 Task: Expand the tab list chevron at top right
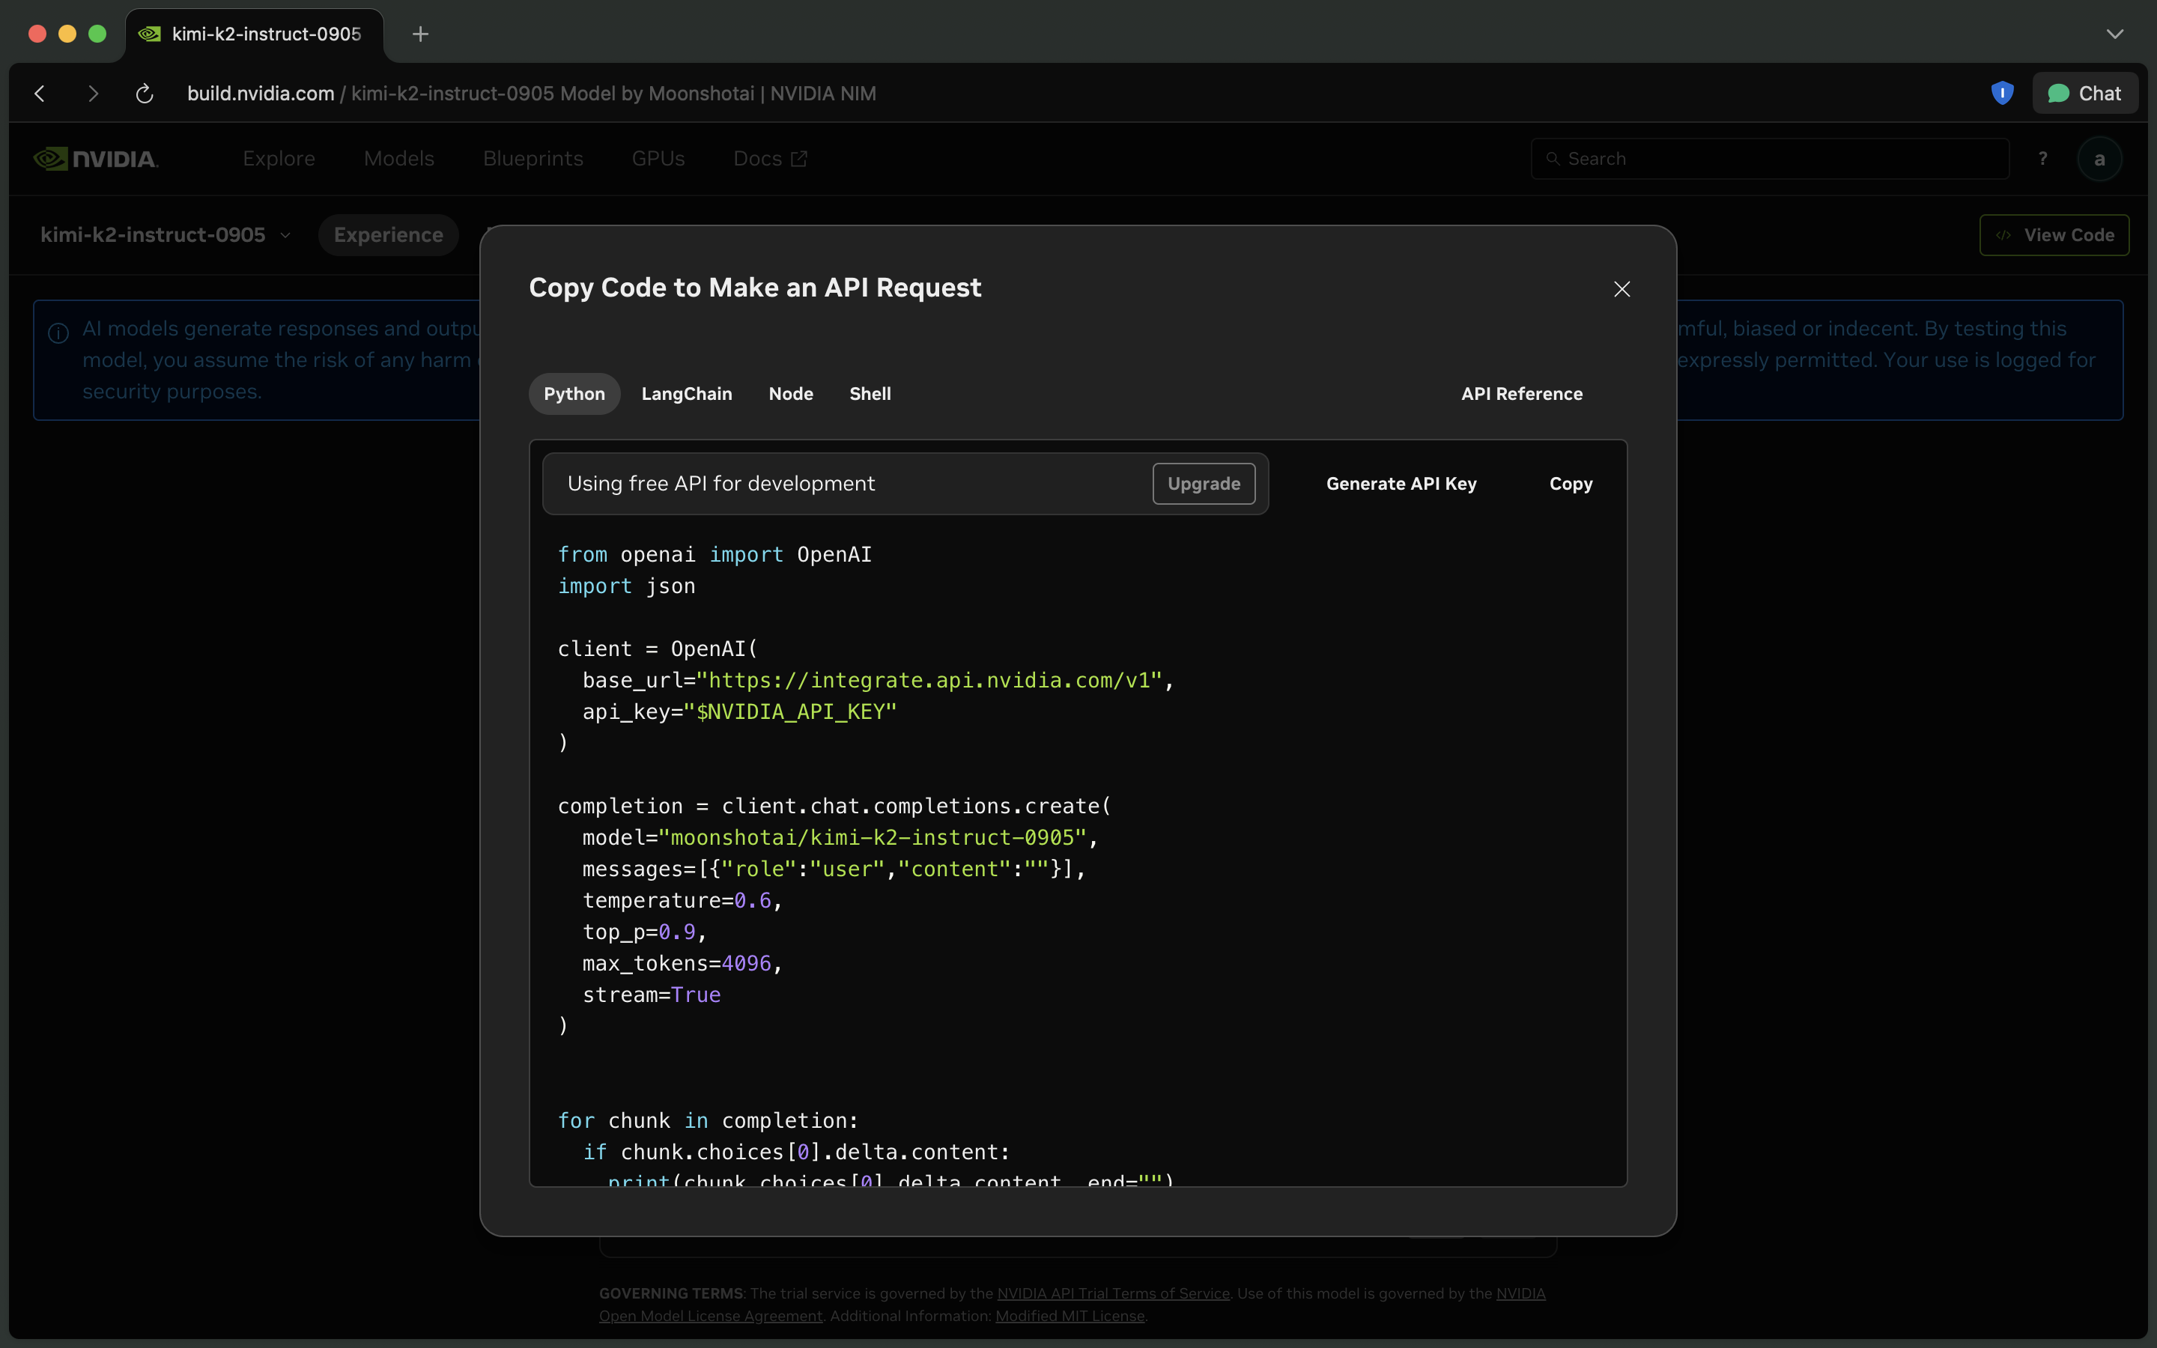click(x=2114, y=34)
